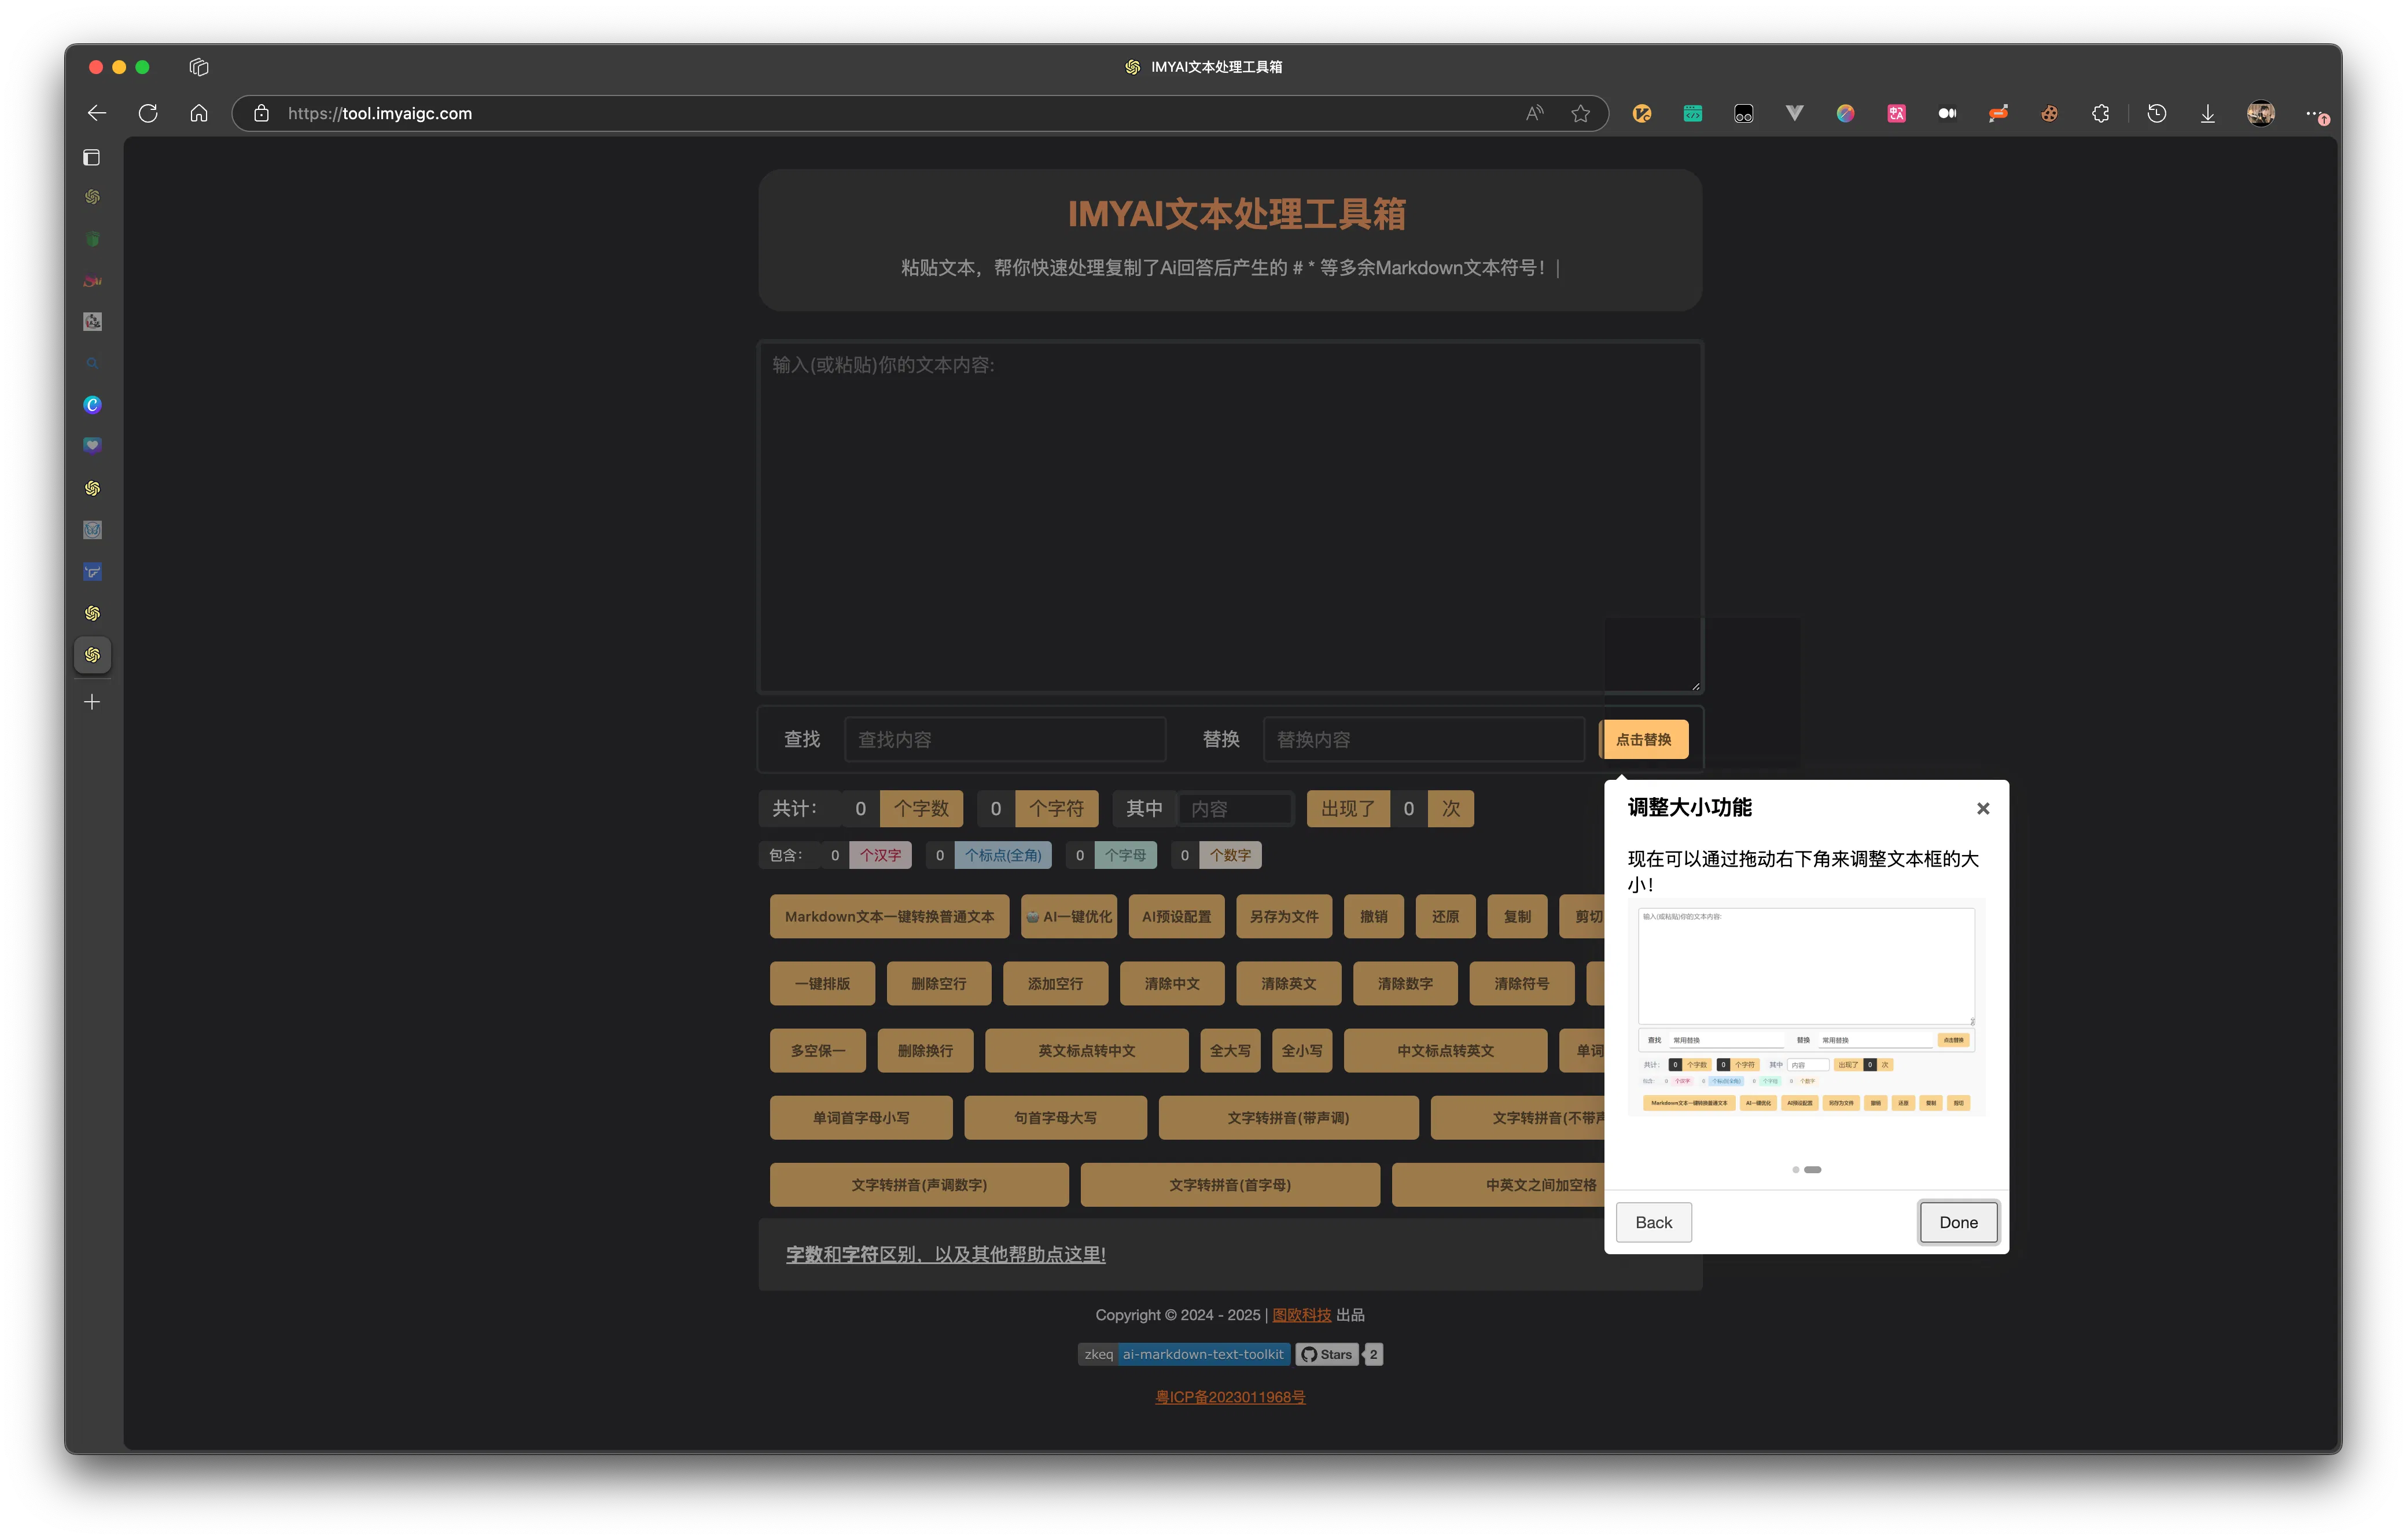This screenshot has width=2407, height=1540.
Task: Switch to the blue butterfly sidebar tab
Action: (92, 571)
